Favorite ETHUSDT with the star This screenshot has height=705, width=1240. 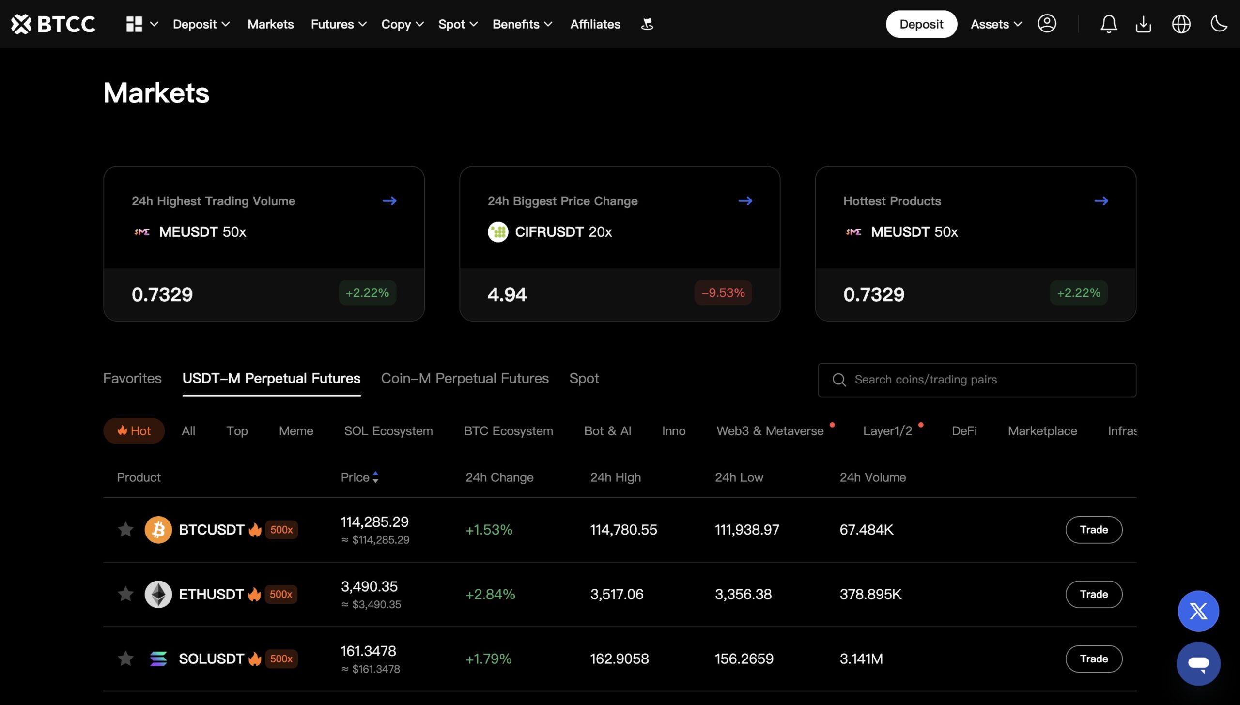(125, 594)
